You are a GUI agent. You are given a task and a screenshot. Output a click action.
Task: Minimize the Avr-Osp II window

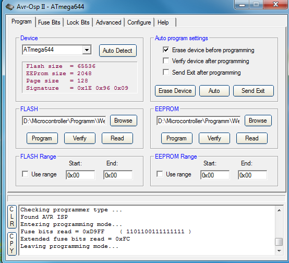click(x=242, y=5)
